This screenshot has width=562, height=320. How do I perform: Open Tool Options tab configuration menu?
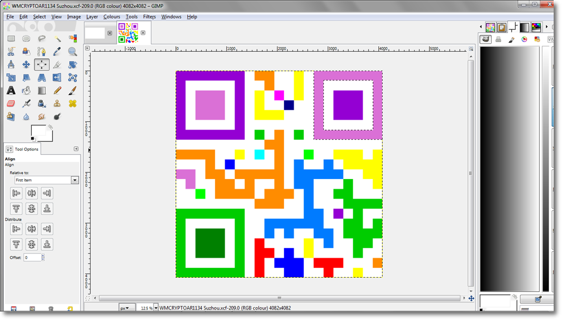(x=76, y=149)
